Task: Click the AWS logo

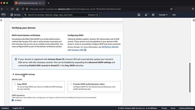Action: pyautogui.click(x=3, y=15)
